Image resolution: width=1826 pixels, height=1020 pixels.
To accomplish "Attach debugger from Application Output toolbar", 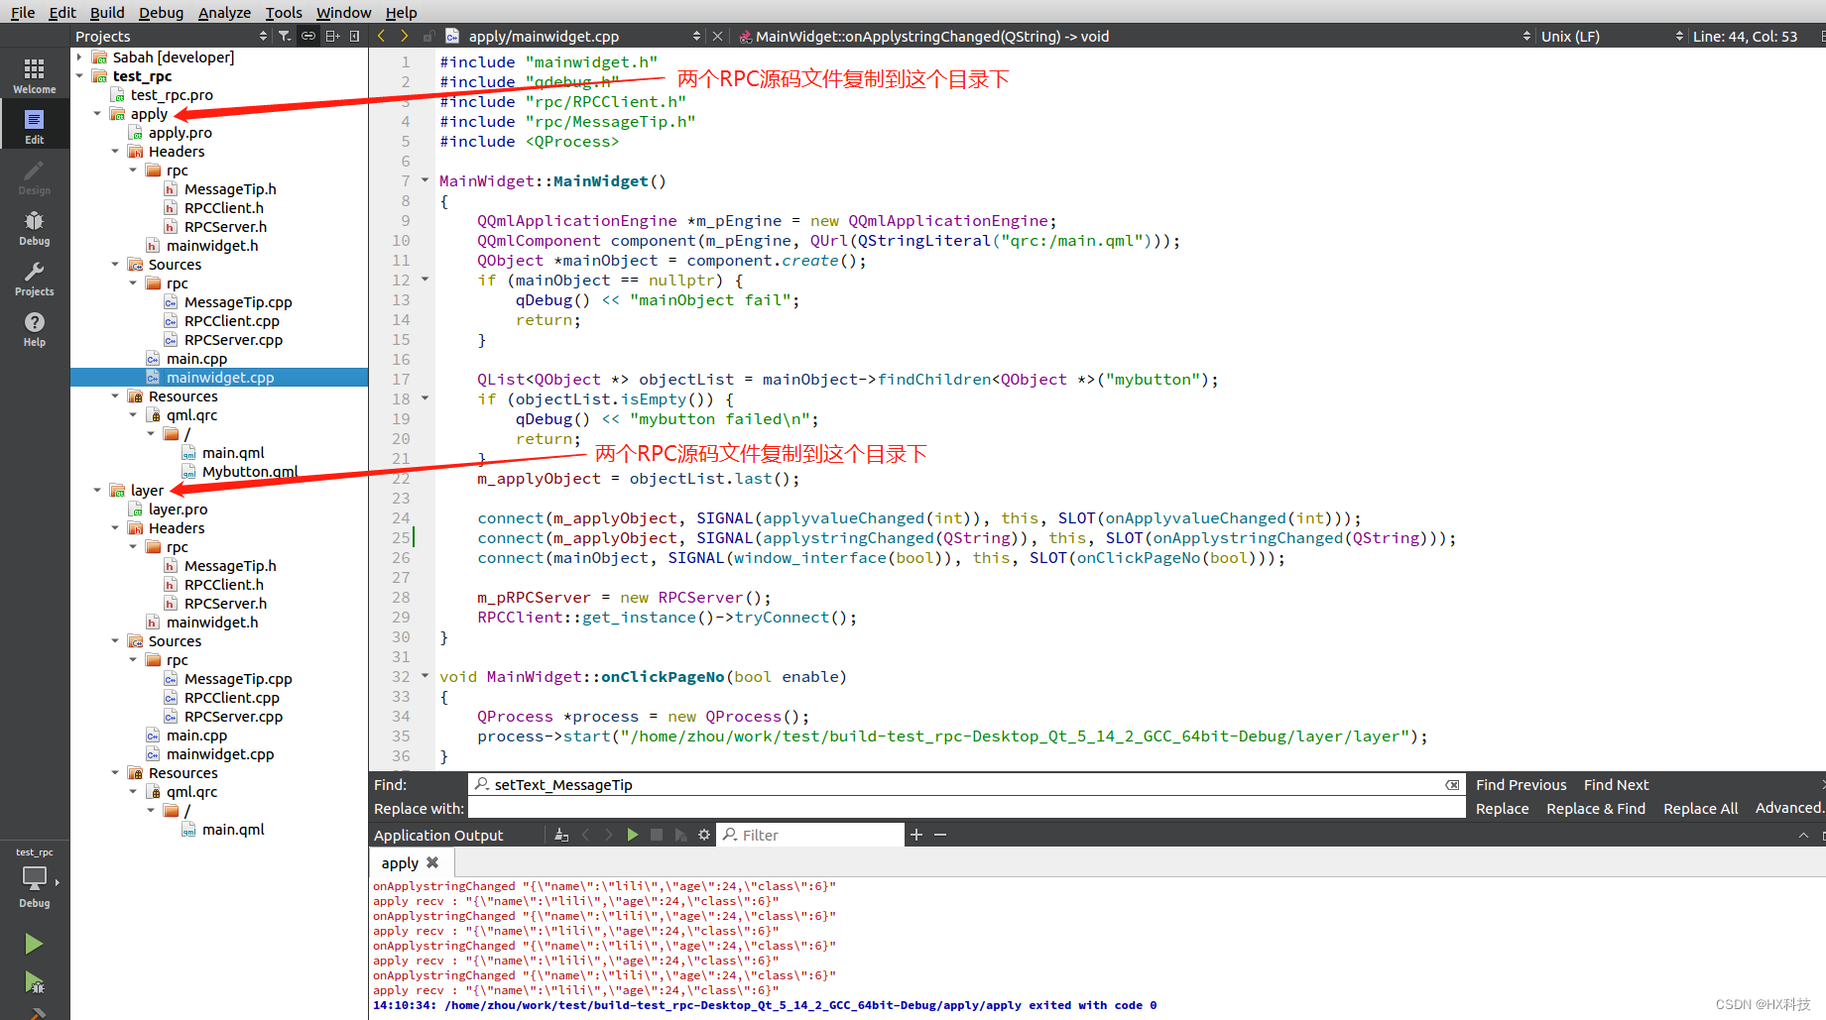I will tap(680, 835).
